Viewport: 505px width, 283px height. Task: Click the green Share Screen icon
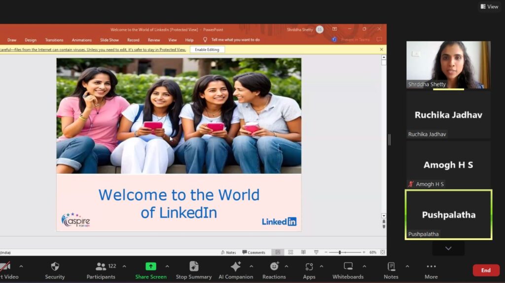[x=151, y=267]
